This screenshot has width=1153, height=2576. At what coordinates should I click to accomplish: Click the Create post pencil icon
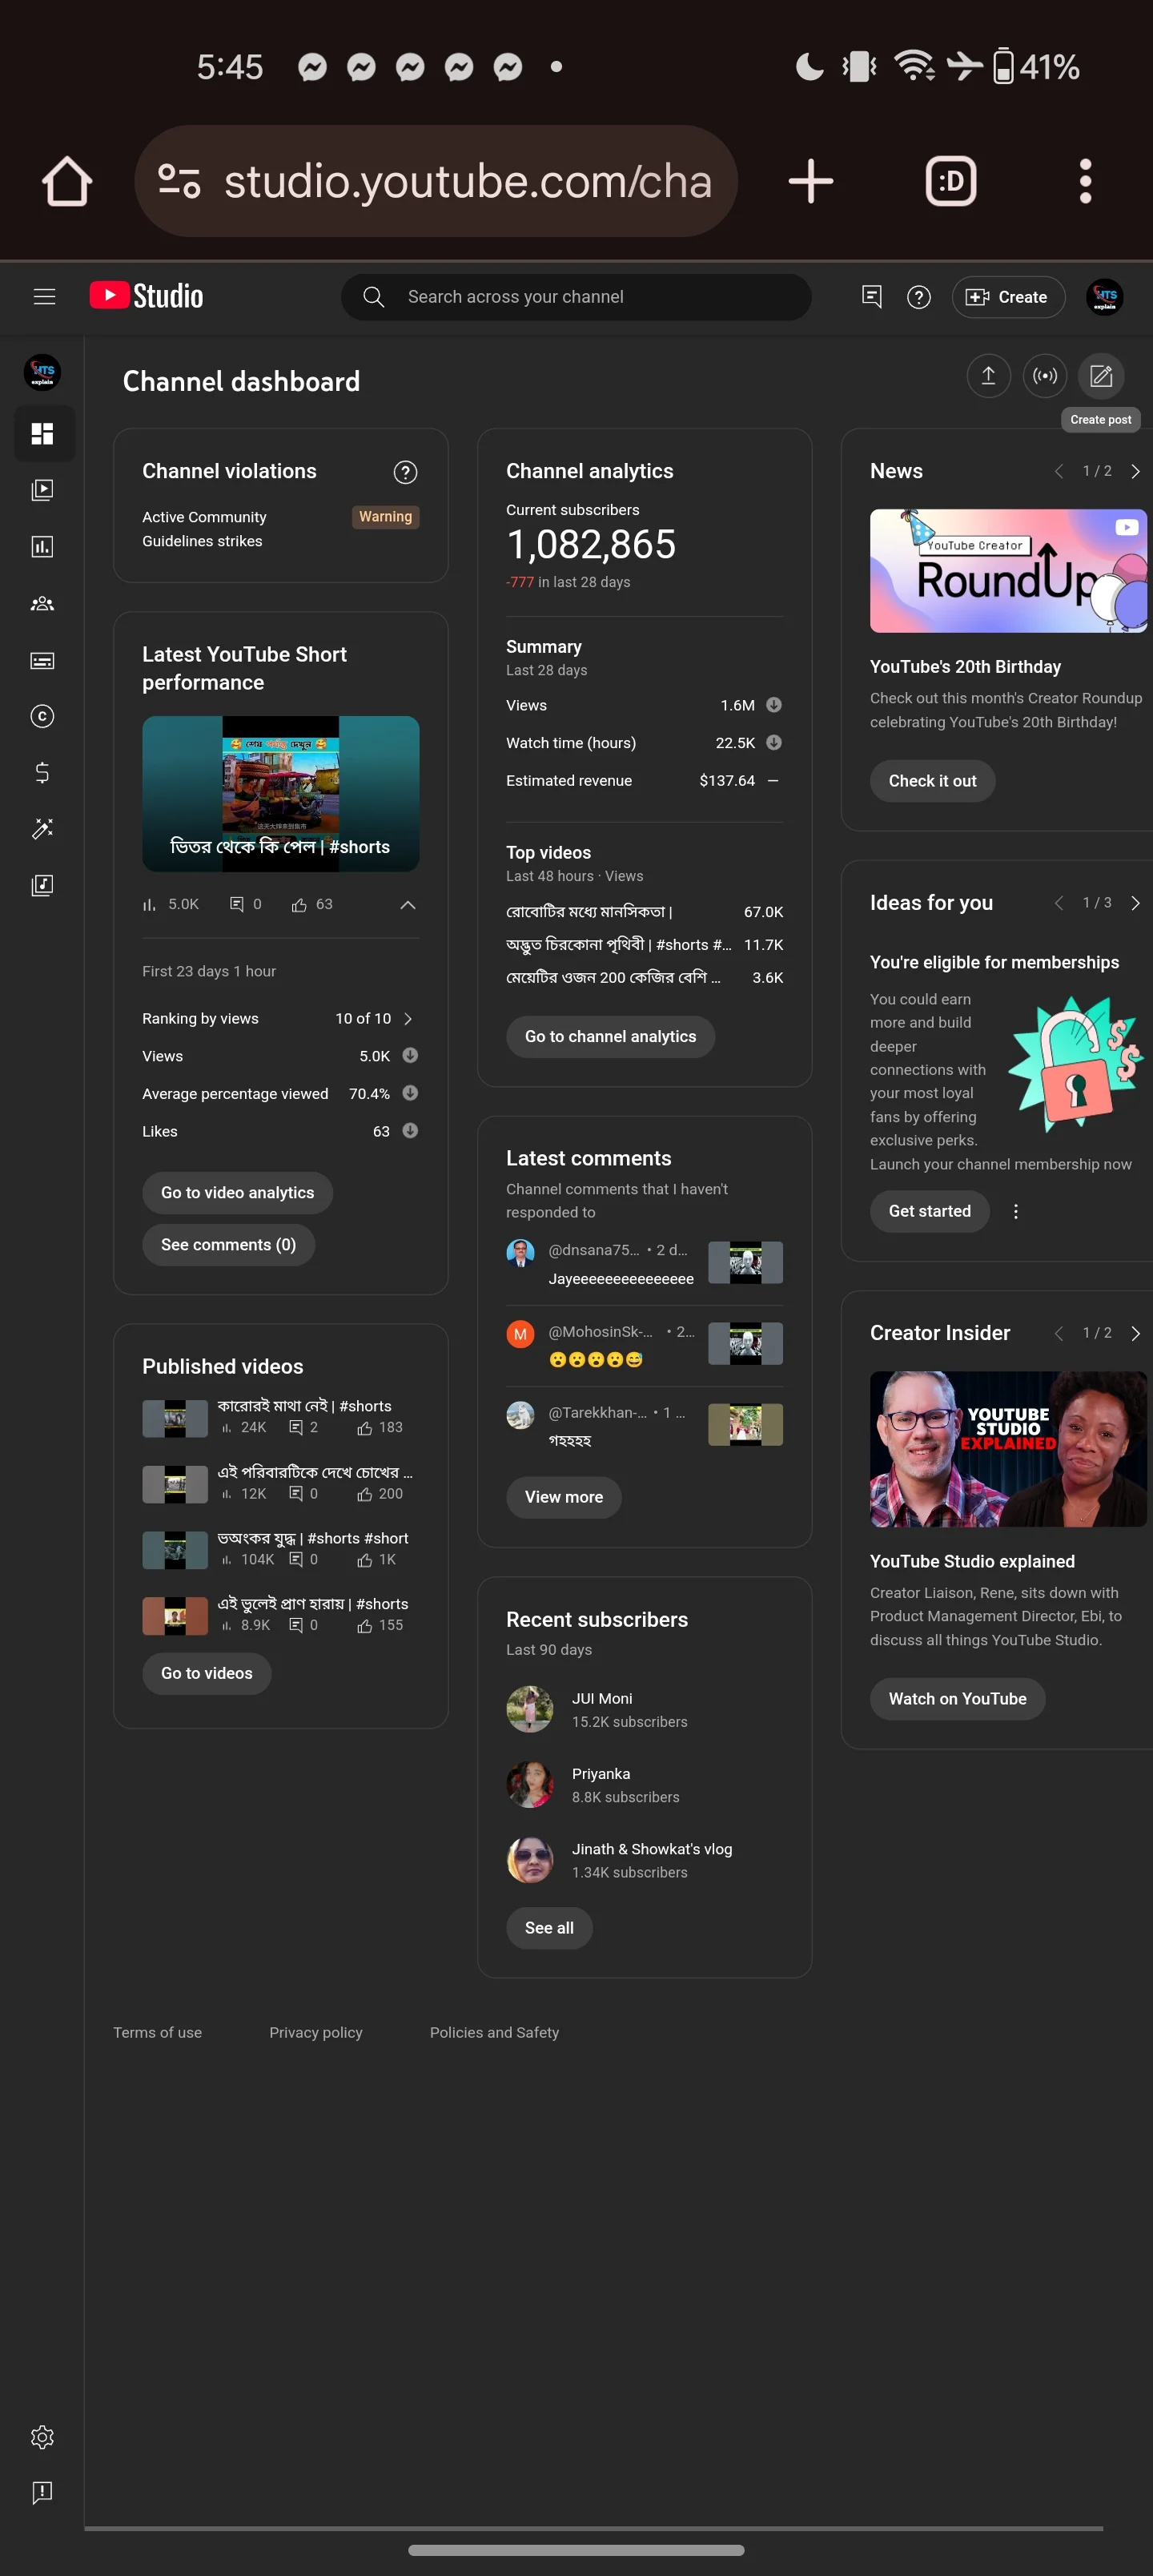pos(1101,376)
